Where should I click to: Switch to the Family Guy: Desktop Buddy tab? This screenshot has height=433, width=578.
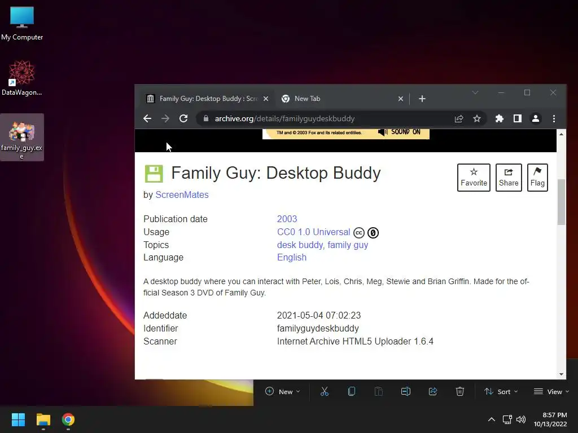pos(208,99)
